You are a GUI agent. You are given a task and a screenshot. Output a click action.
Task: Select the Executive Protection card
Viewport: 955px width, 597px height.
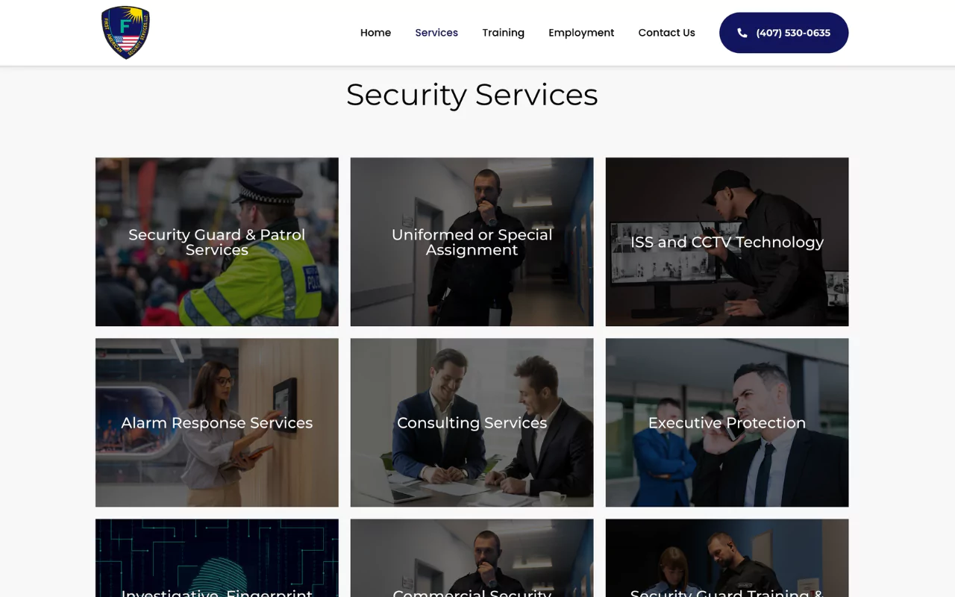[727, 422]
